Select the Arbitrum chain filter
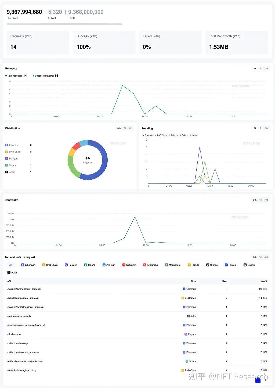This screenshot has width=275, height=388. click(109, 265)
